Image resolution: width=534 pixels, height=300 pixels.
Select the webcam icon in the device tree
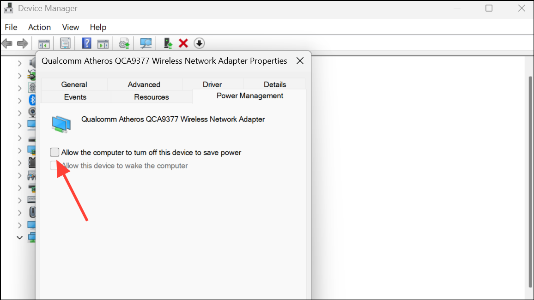click(32, 112)
